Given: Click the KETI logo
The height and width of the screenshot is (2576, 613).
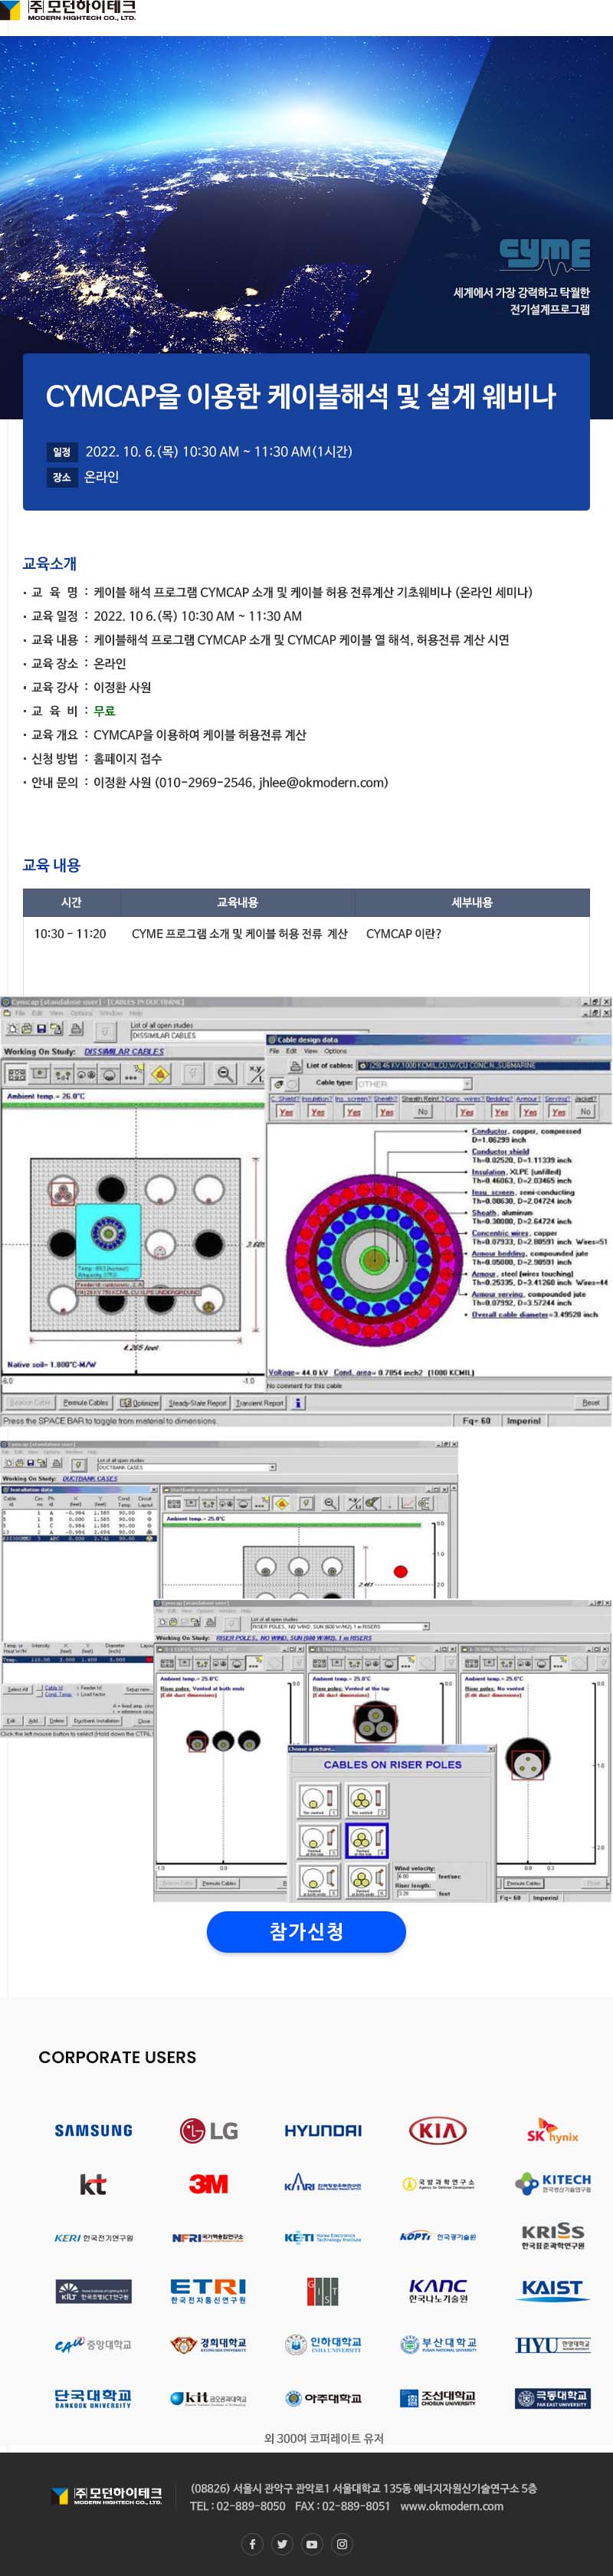Looking at the screenshot, I should (x=323, y=2238).
